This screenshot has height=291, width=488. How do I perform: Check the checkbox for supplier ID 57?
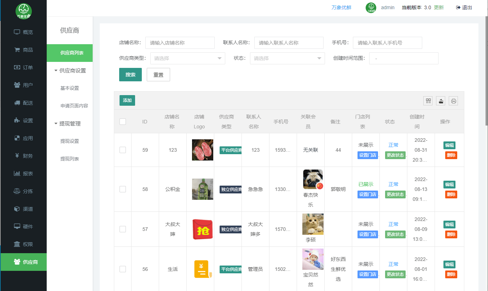coord(123,229)
